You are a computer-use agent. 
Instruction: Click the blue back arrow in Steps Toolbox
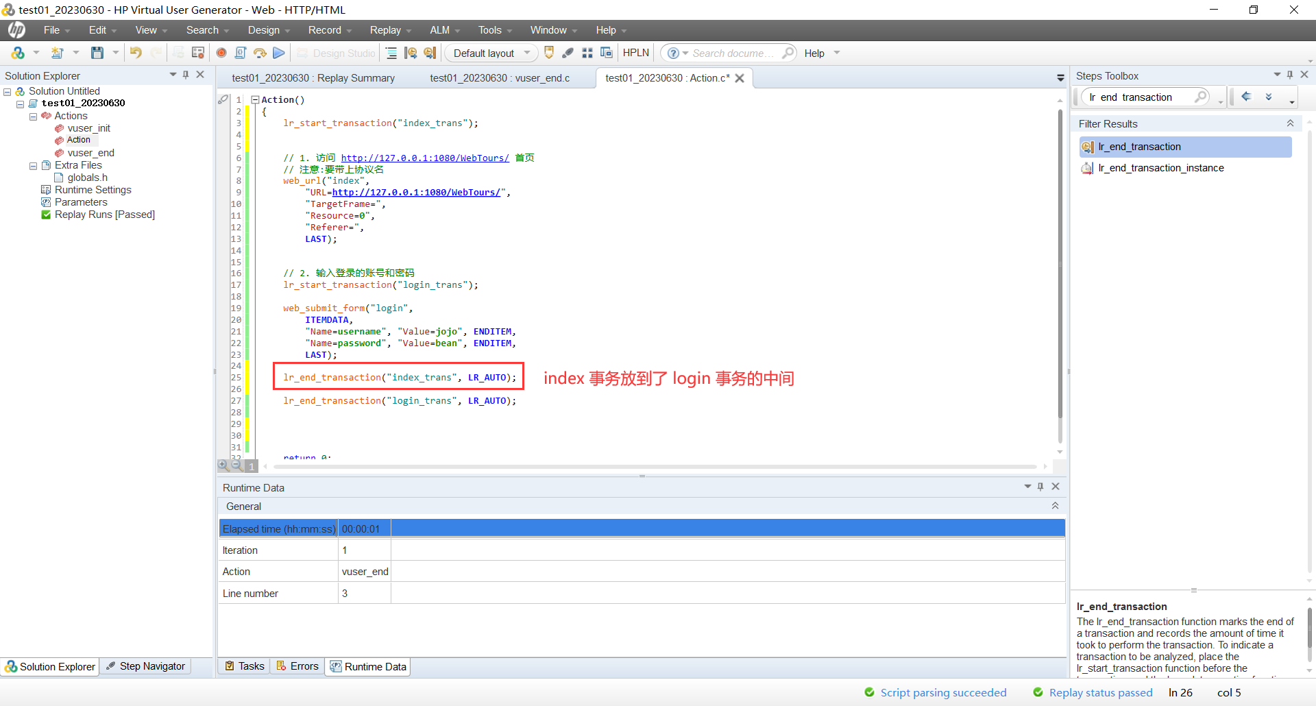point(1247,97)
